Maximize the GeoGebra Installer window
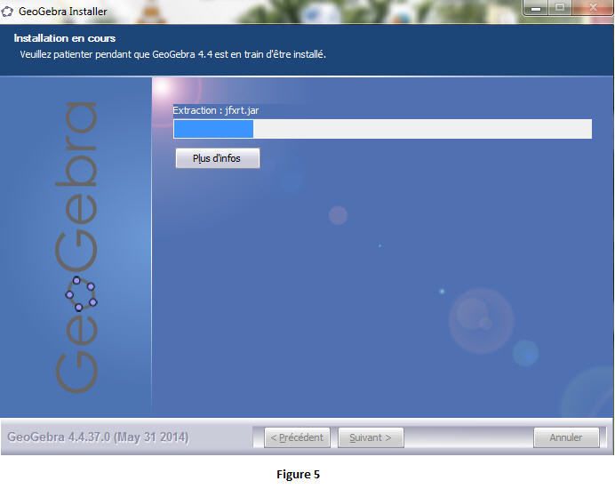 (560, 8)
